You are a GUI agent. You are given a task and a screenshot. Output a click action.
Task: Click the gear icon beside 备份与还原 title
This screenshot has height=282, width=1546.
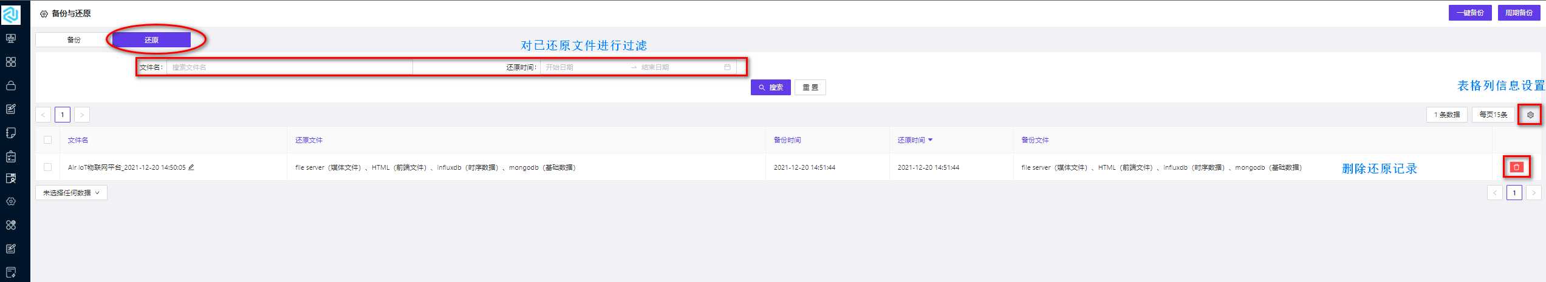[44, 14]
